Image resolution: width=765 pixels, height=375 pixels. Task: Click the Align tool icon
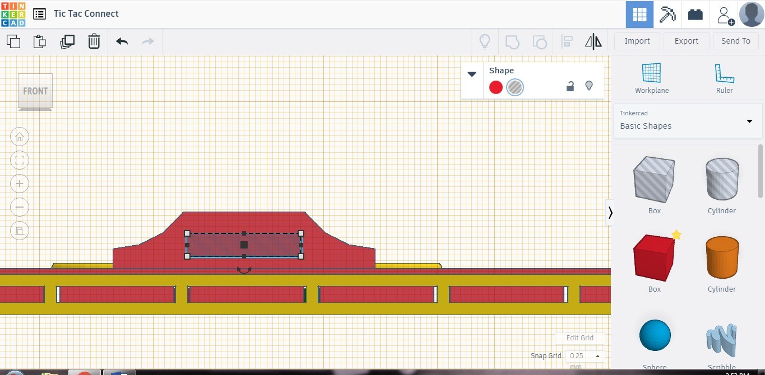coord(567,41)
